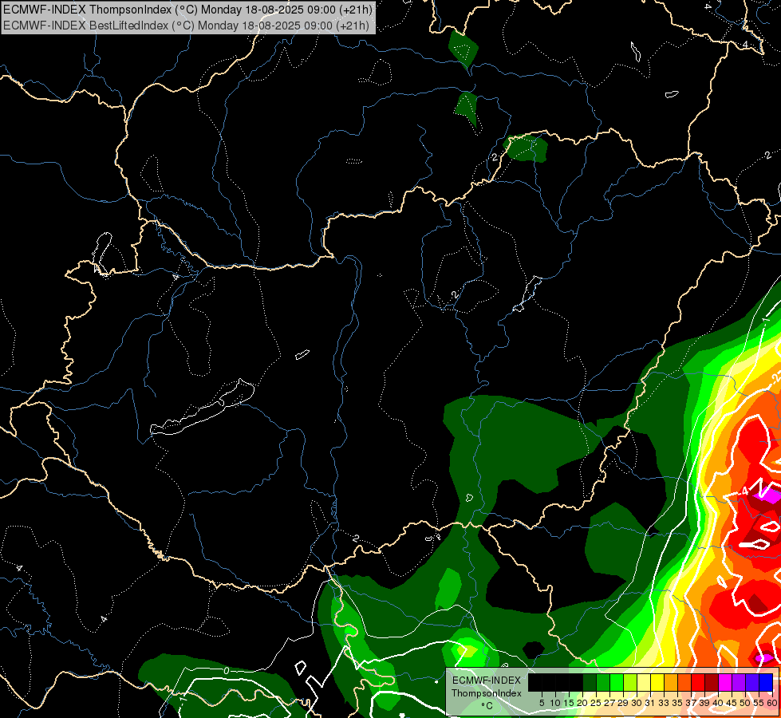Click legend tick value 45
The width and height of the screenshot is (781, 718).
(x=732, y=703)
